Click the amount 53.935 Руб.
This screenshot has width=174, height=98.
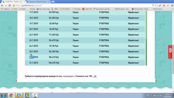[54, 12]
